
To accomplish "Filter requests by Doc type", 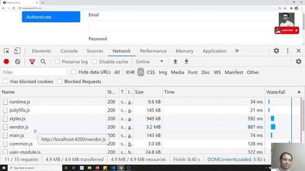I will click(205, 72).
